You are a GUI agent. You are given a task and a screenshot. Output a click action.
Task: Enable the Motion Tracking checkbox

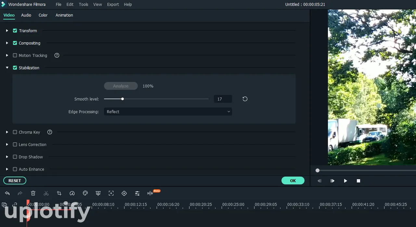pyautogui.click(x=15, y=55)
